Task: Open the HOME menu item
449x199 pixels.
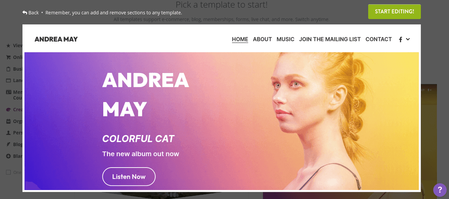Action: pyautogui.click(x=240, y=39)
